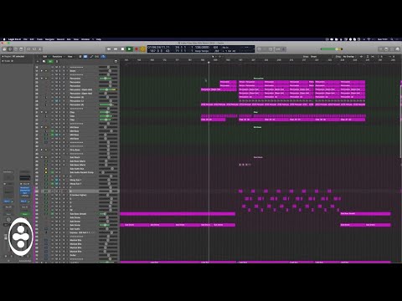This screenshot has height=301, width=402.
Task: Stop playback with the Stop button
Action: click(x=122, y=49)
